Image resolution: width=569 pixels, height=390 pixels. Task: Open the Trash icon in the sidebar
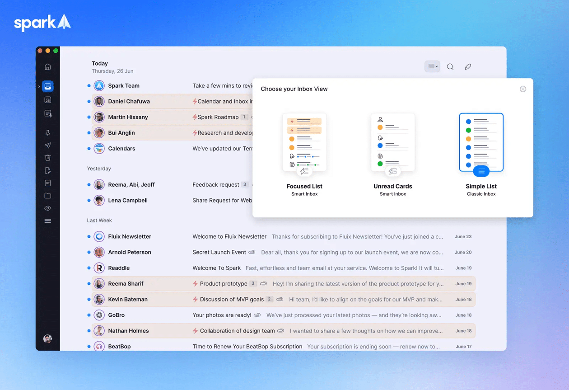(x=48, y=158)
